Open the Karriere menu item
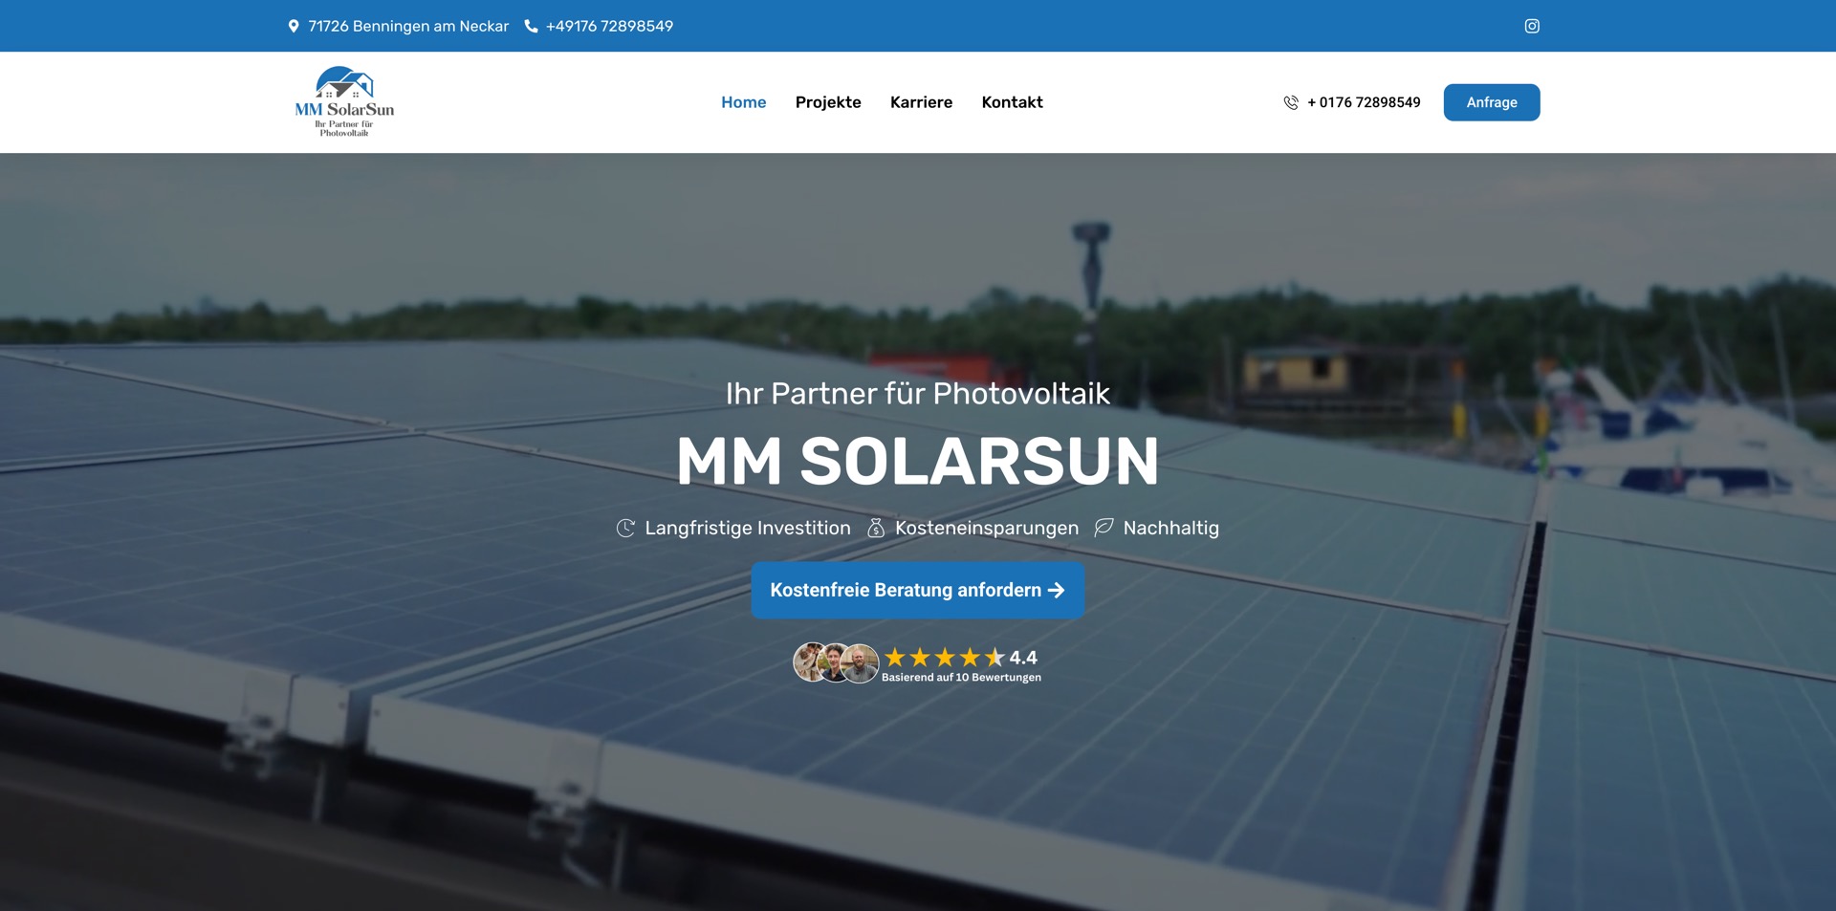1836x911 pixels. pyautogui.click(x=921, y=102)
